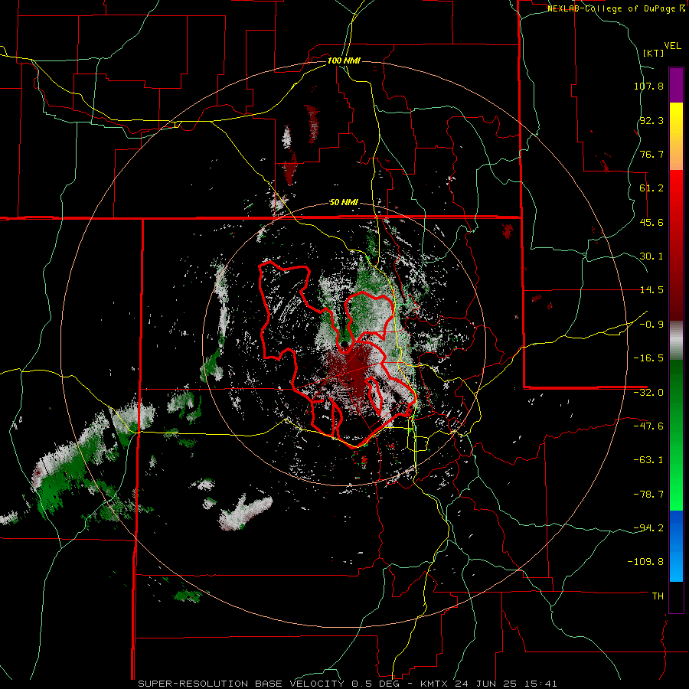Click the purple segment of velocity color bar

tap(676, 85)
